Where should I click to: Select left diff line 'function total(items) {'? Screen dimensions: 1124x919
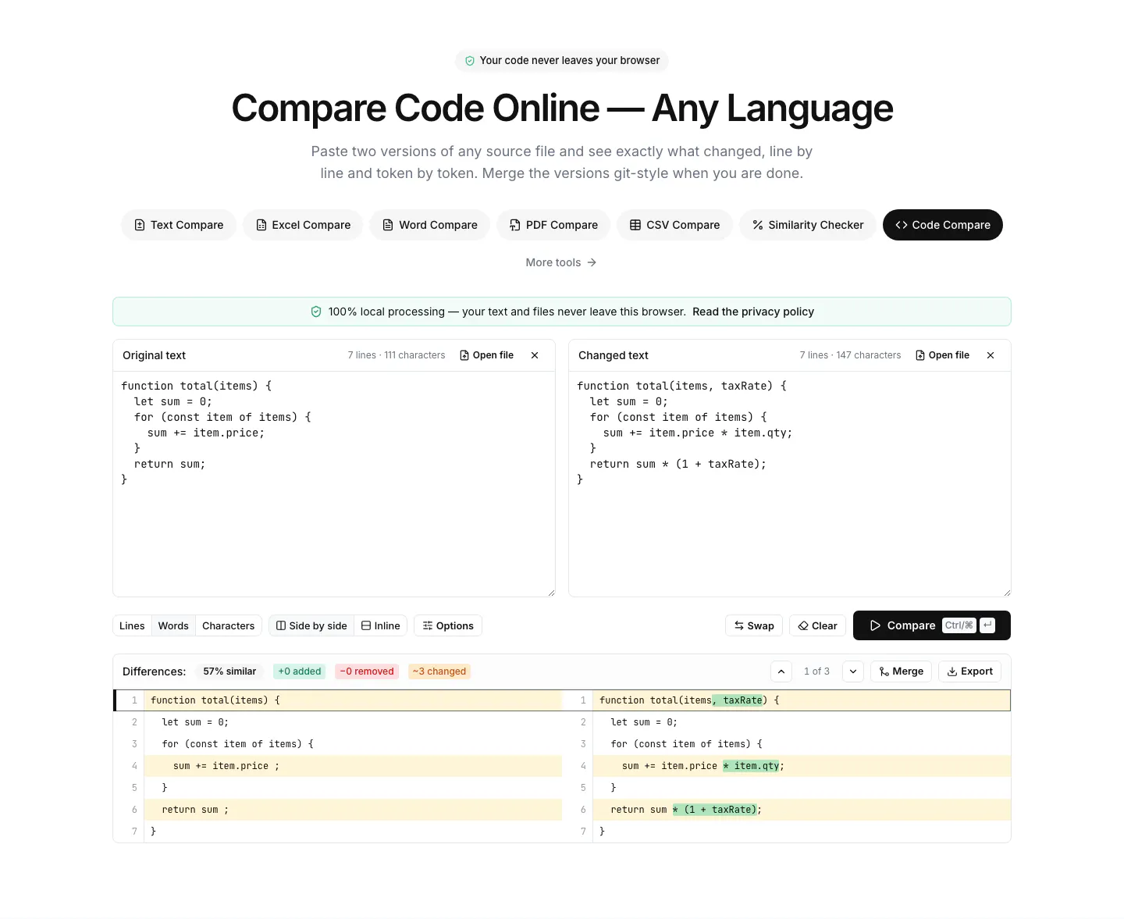point(338,700)
